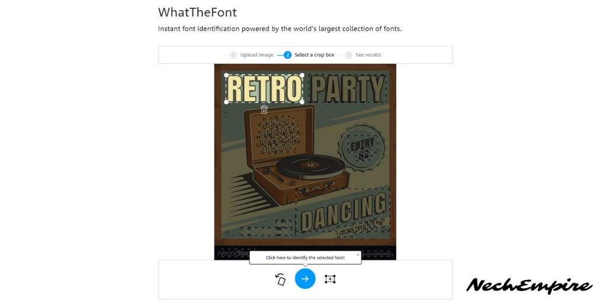Open the See results step label
This screenshot has width=607, height=303.
(x=368, y=55)
